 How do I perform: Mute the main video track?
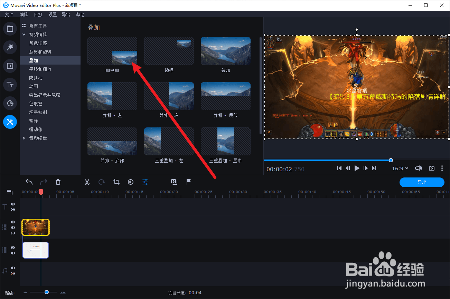coord(13,253)
